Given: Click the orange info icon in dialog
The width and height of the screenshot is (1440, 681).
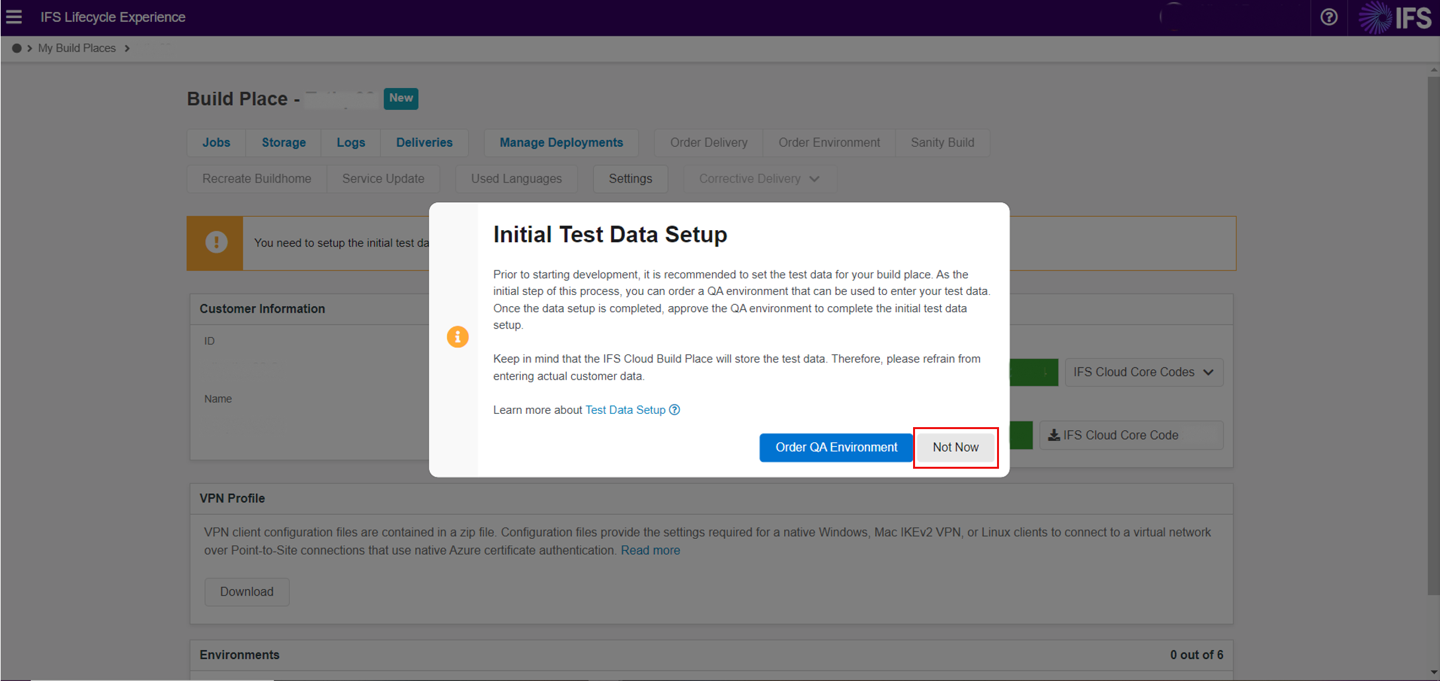Looking at the screenshot, I should (x=458, y=337).
